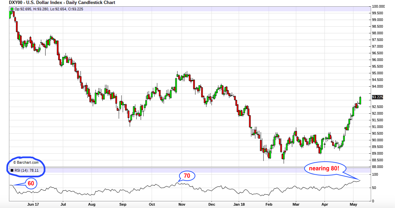Click the © Barchart.com copyright link

(x=26, y=163)
